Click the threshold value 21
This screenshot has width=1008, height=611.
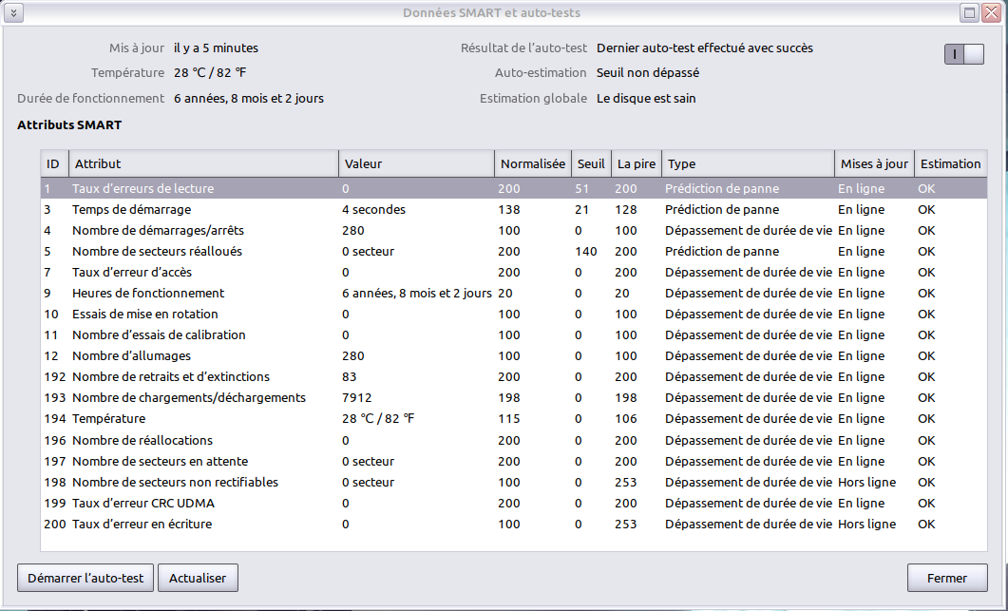(x=581, y=210)
